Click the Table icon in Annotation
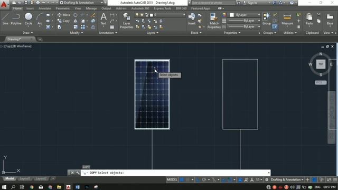 click(112, 27)
